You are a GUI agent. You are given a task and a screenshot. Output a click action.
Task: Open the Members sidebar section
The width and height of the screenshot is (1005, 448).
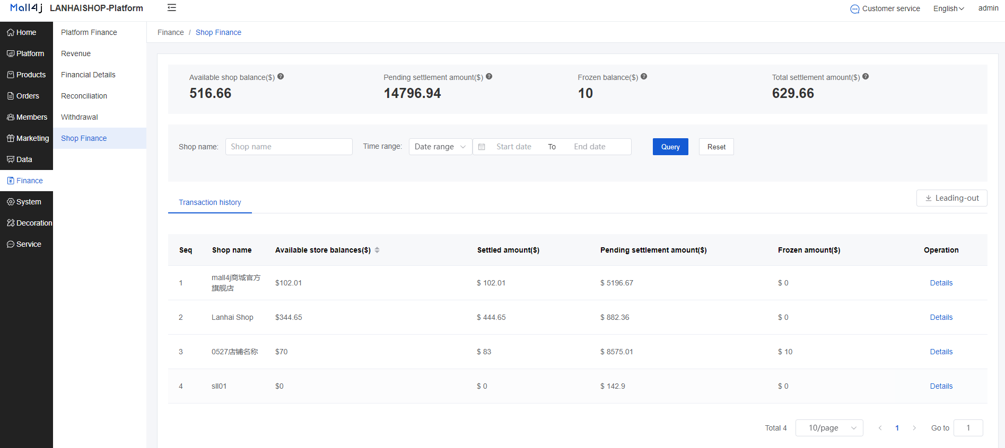click(x=27, y=117)
